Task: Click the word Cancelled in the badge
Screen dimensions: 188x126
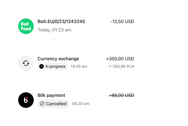Action: 56,104
